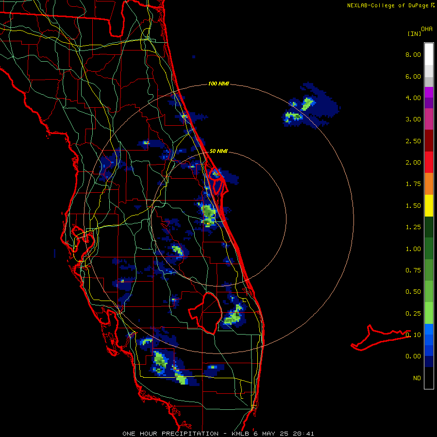Pick the bright red legend swatch
Image resolution: width=437 pixels, height=437 pixels.
pyautogui.click(x=429, y=163)
